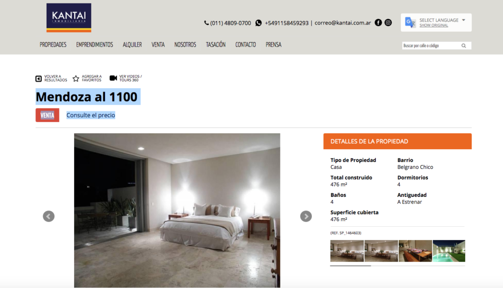Click the red Venta tag button
The height and width of the screenshot is (288, 503).
point(48,115)
